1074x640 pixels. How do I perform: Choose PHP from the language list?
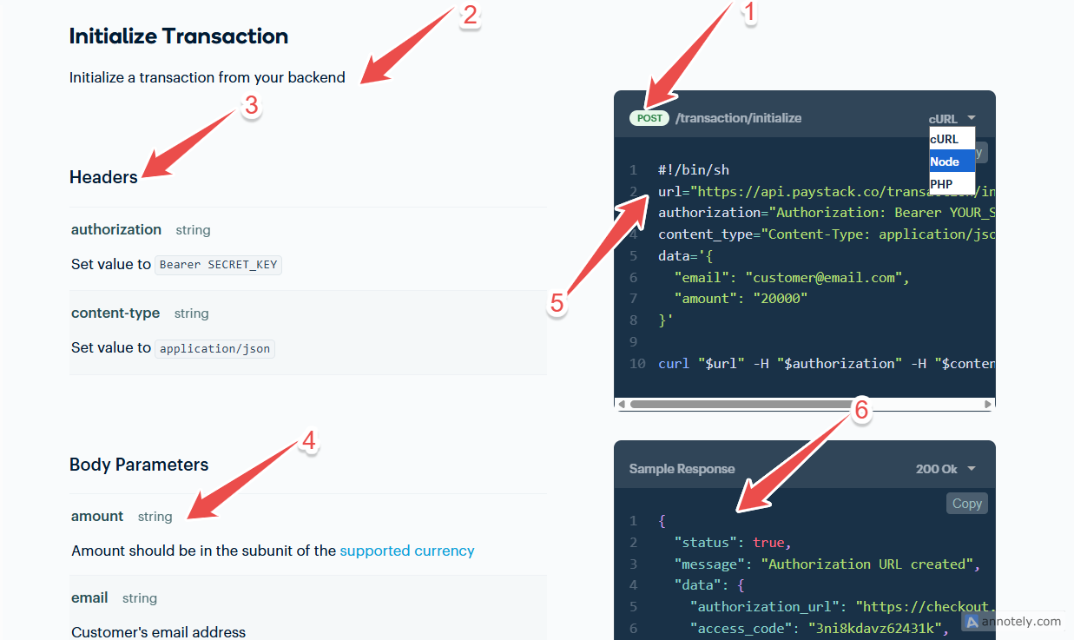click(952, 183)
